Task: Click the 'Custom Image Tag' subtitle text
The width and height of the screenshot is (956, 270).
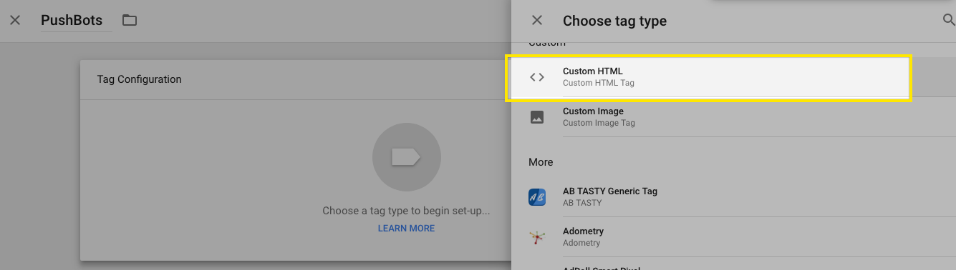Action: tap(599, 123)
